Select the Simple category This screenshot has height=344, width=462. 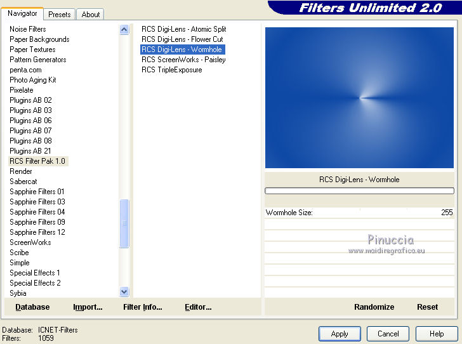(x=20, y=263)
